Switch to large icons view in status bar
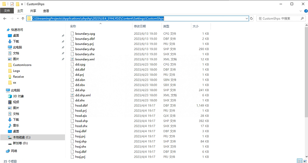 click(x=304, y=161)
